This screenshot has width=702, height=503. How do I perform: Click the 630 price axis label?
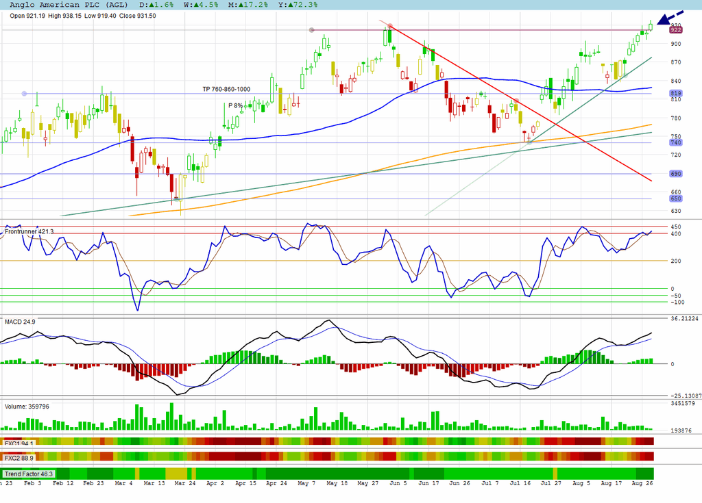(x=675, y=211)
